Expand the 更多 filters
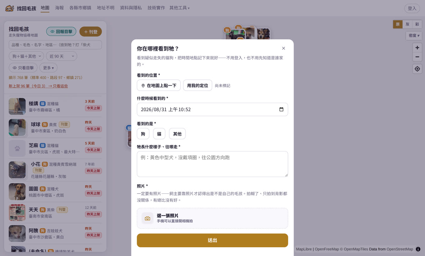The width and height of the screenshot is (425, 256). (x=48, y=68)
